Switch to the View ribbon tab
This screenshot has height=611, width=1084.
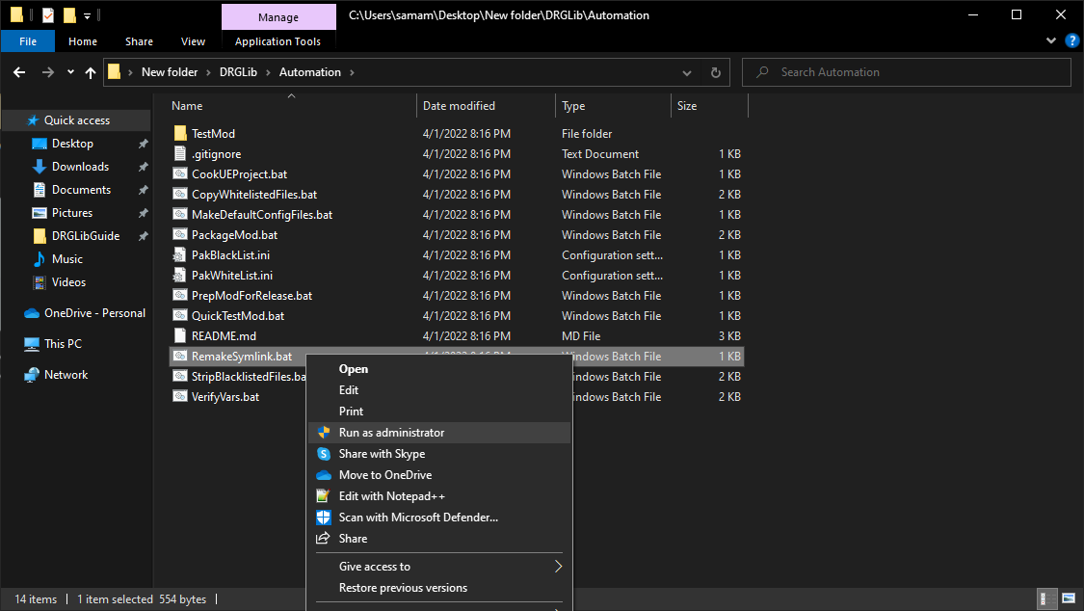(193, 41)
